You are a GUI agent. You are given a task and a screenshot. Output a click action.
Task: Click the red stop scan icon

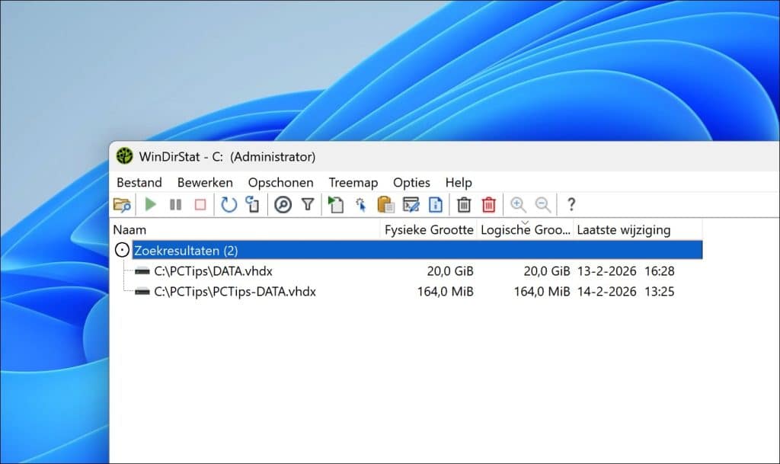(200, 204)
